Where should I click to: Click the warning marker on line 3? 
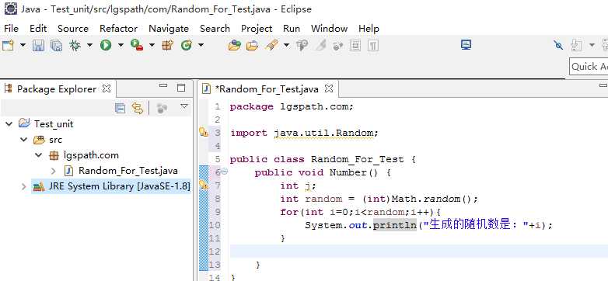tap(204, 133)
